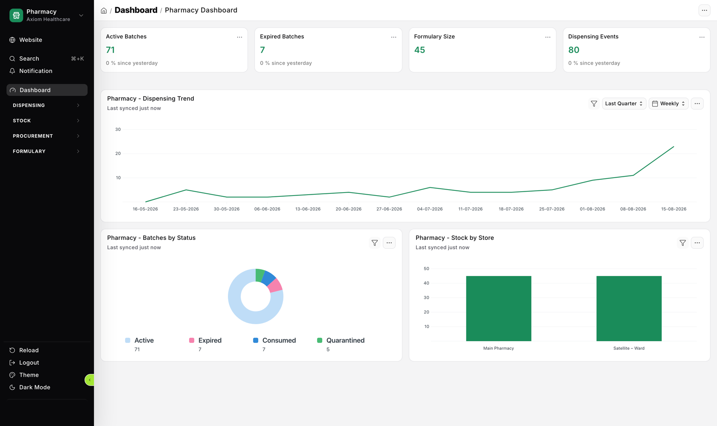Click the home icon in breadcrumb
This screenshot has height=426, width=717.
(x=104, y=11)
